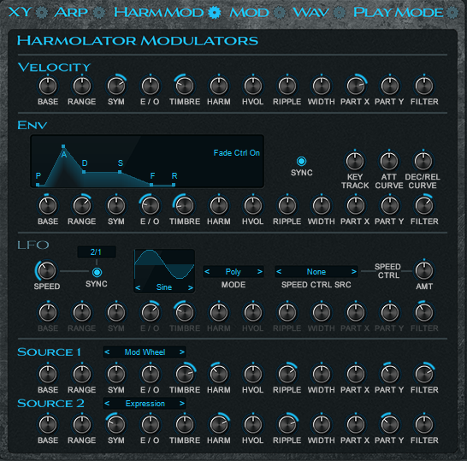
Task: Click the gear icon next to XY
Action: pyautogui.click(x=42, y=13)
